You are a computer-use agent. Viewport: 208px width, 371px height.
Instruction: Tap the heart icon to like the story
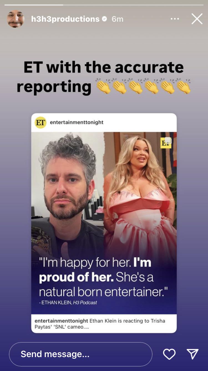click(x=169, y=354)
